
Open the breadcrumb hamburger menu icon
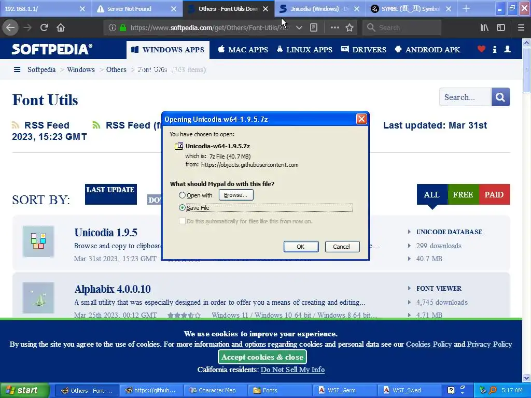tap(17, 70)
